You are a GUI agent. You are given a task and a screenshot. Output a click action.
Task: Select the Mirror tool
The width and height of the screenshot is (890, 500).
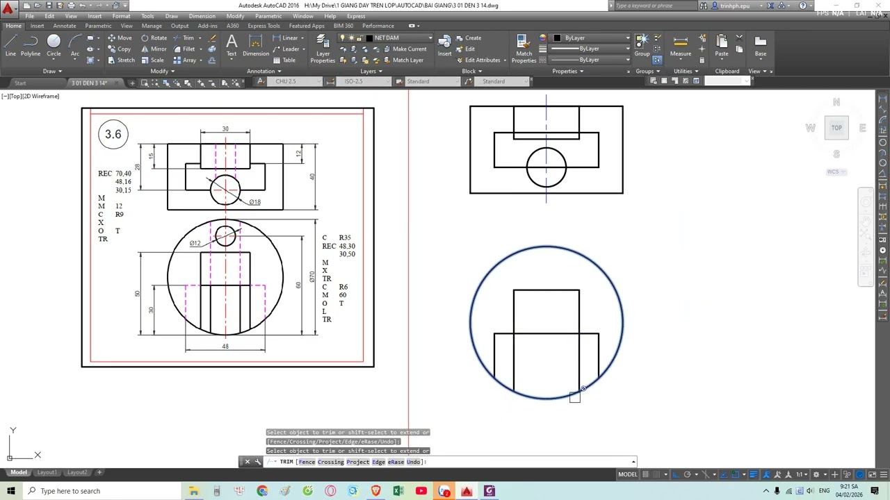tap(154, 49)
